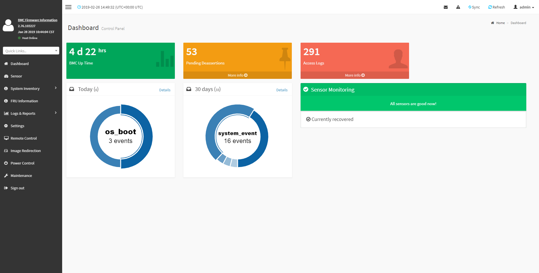The image size is (539, 273).
Task: Click the Sync button in header
Action: (474, 7)
